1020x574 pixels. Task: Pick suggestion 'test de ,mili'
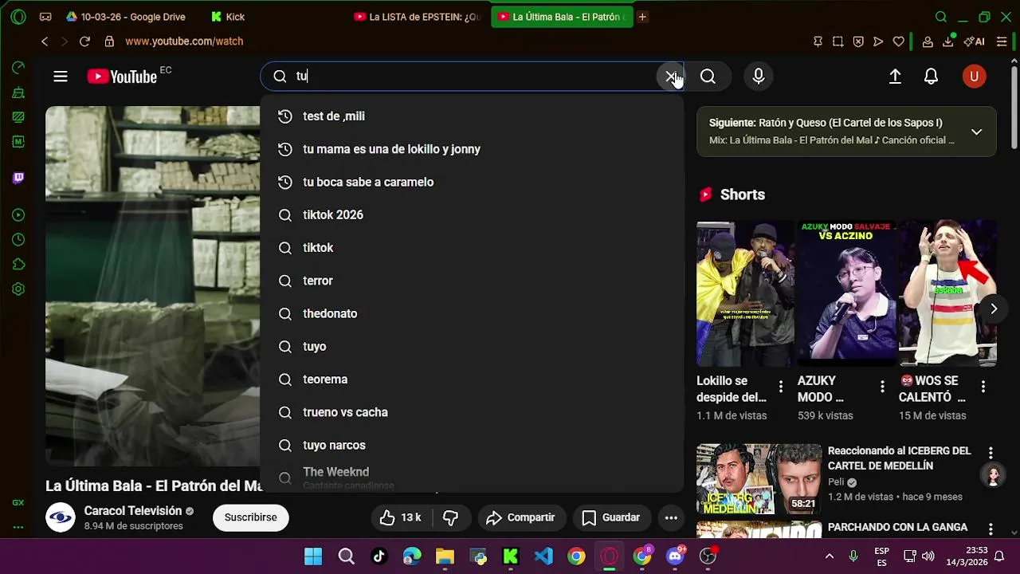(472, 116)
